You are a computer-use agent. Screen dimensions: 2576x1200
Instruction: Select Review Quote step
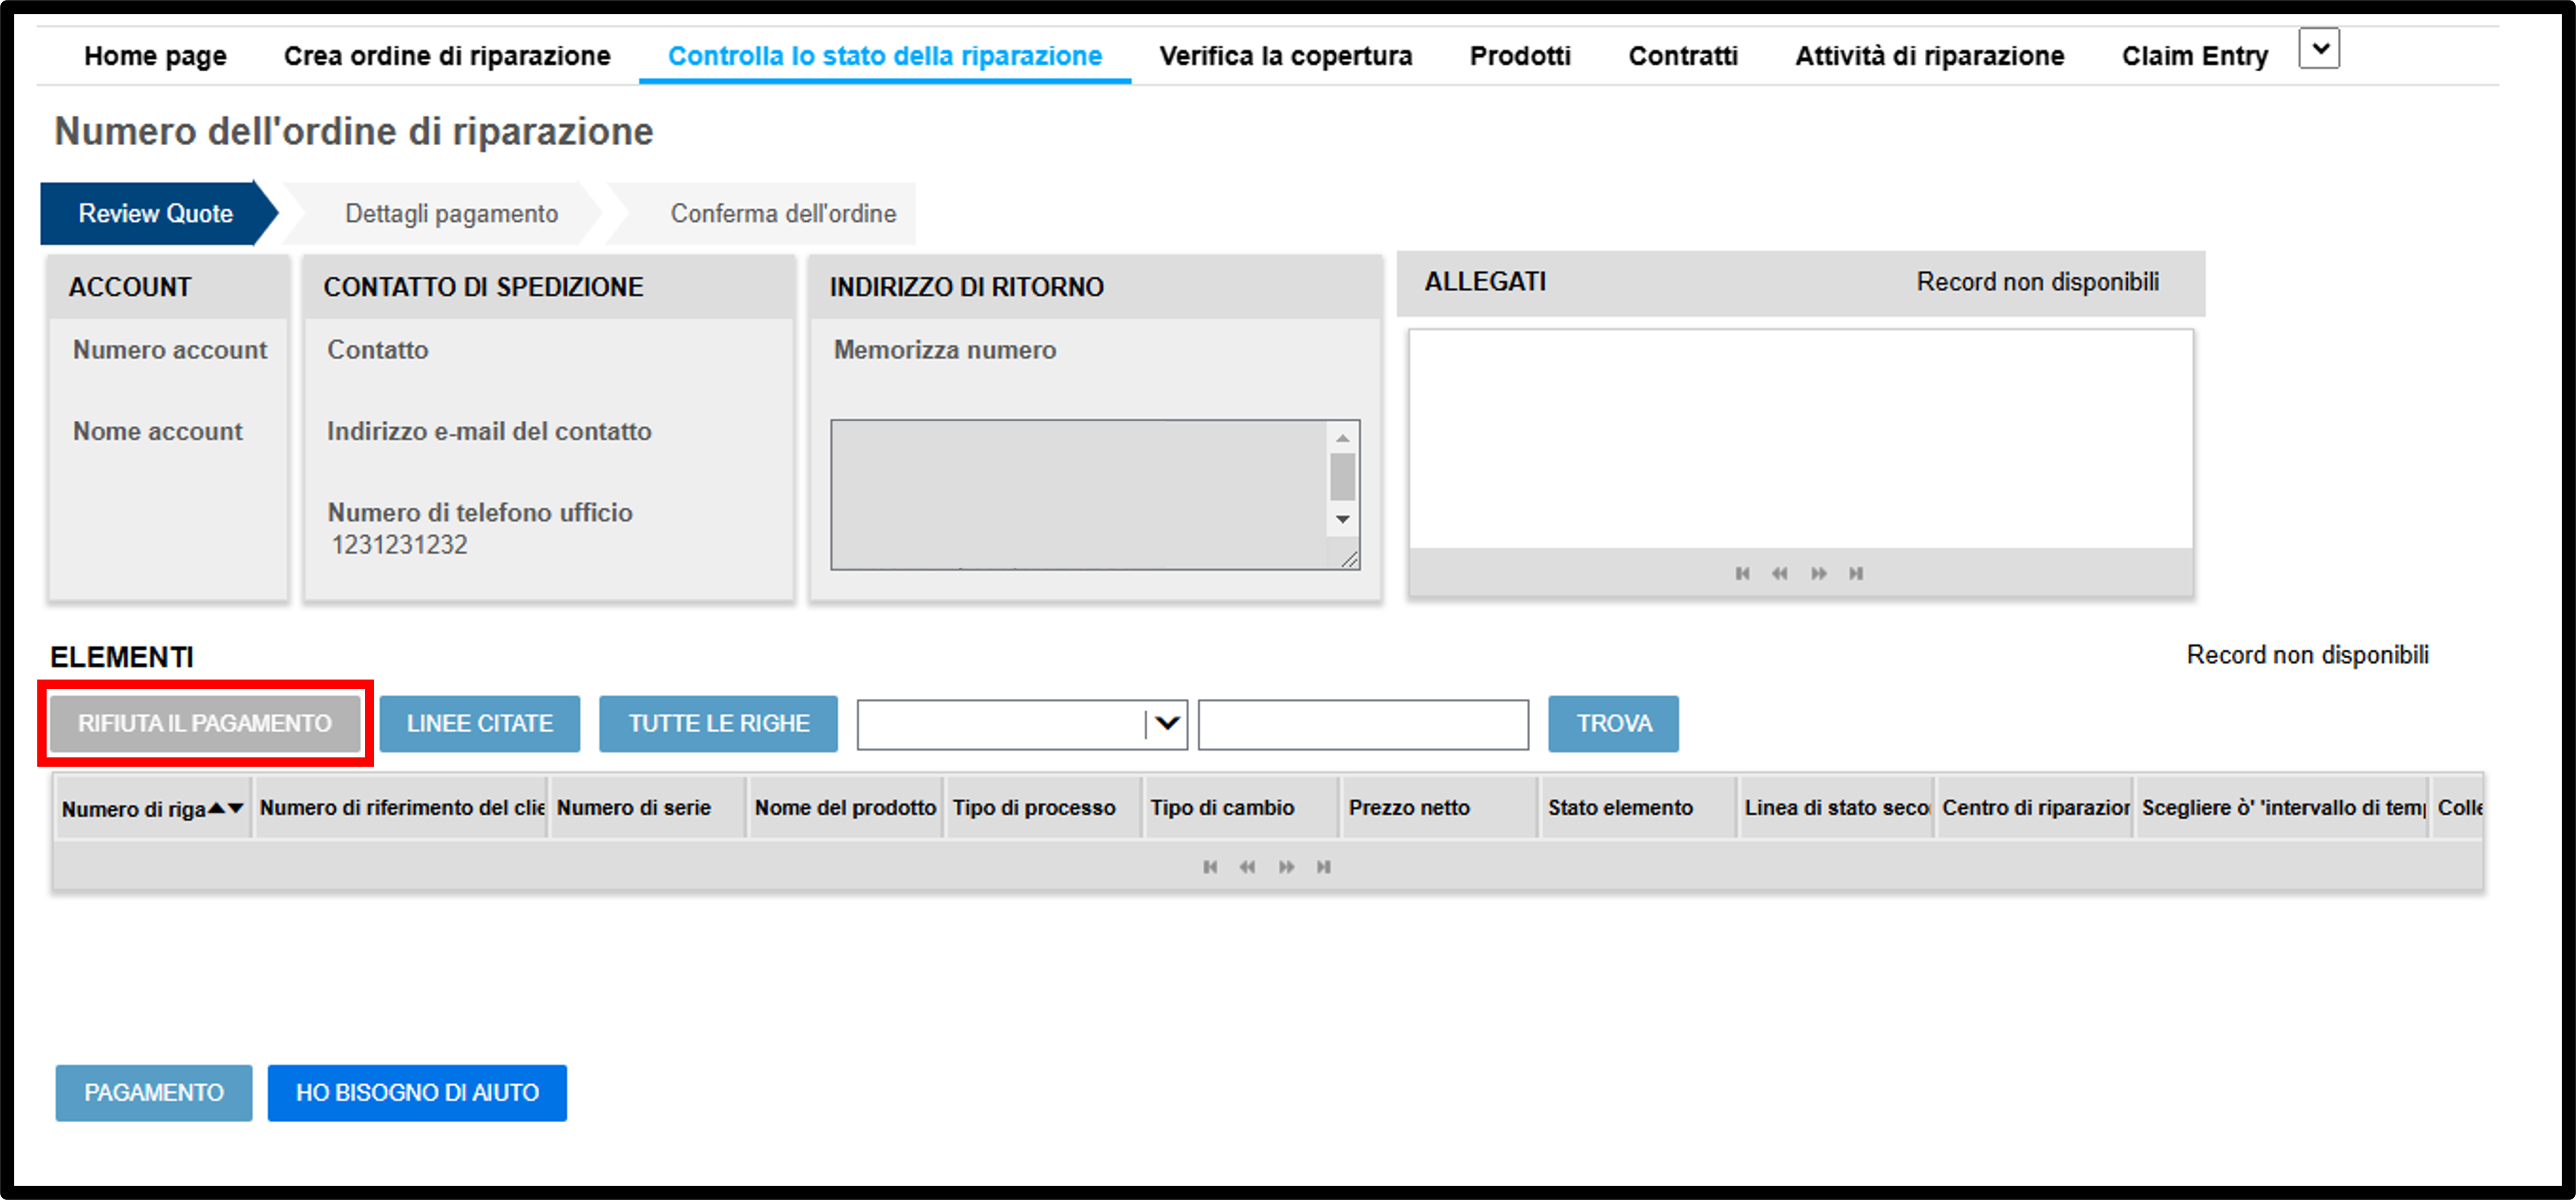click(x=157, y=213)
